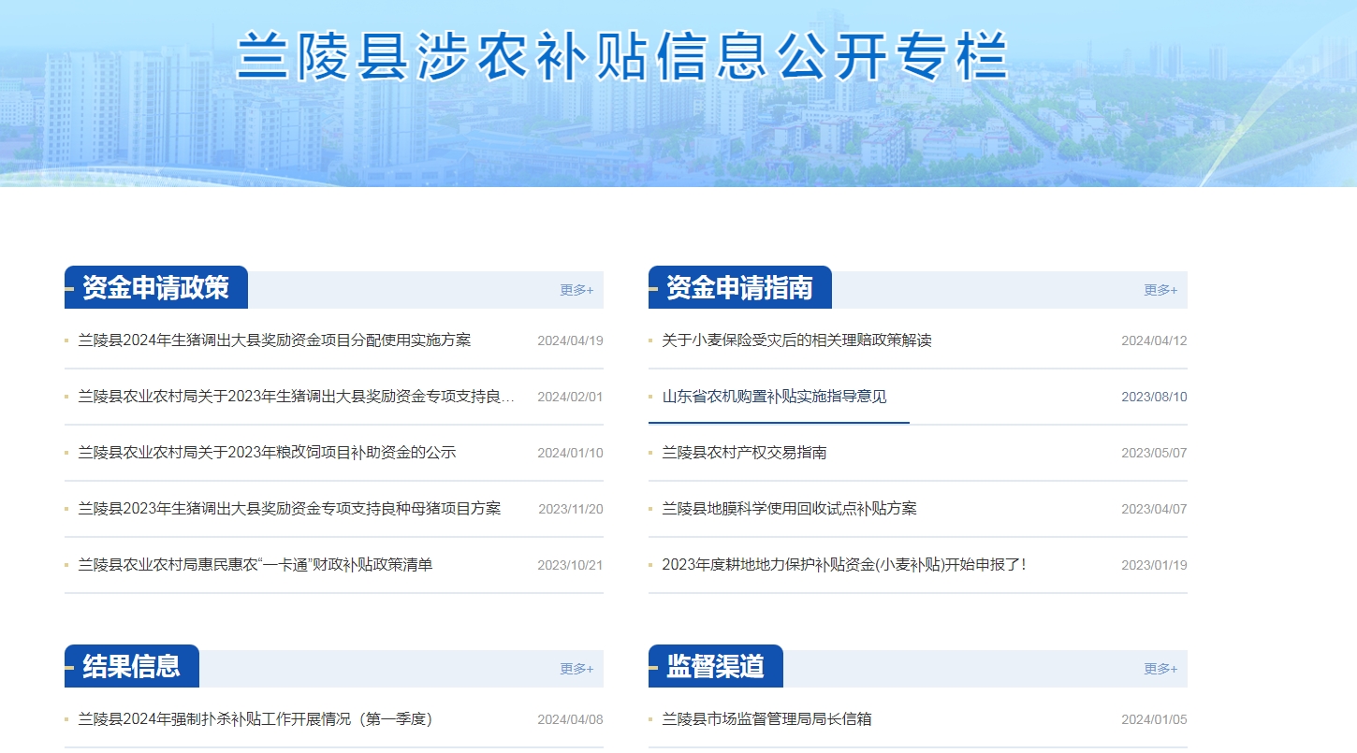Click the date 2024/01/05

click(1154, 720)
